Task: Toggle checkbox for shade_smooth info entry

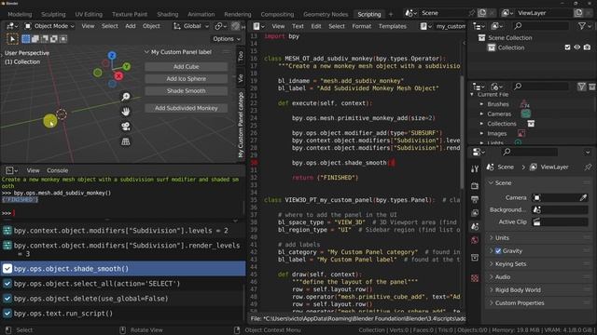Action: 7,269
